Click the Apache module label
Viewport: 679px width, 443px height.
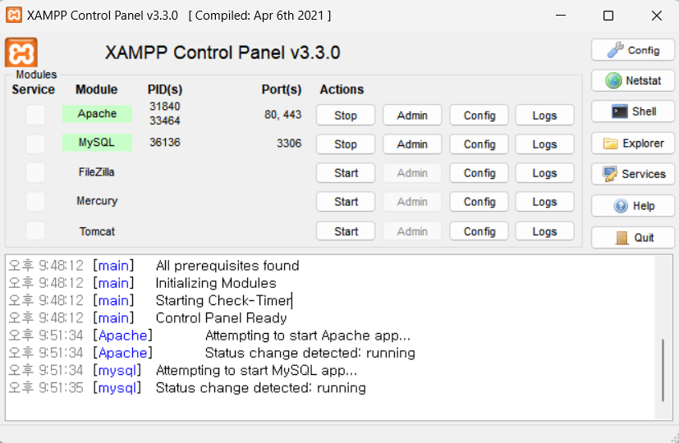[97, 113]
